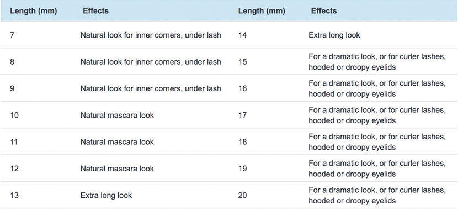Click the effect text for 9 mm
This screenshot has width=458, height=210.
[x=151, y=88]
